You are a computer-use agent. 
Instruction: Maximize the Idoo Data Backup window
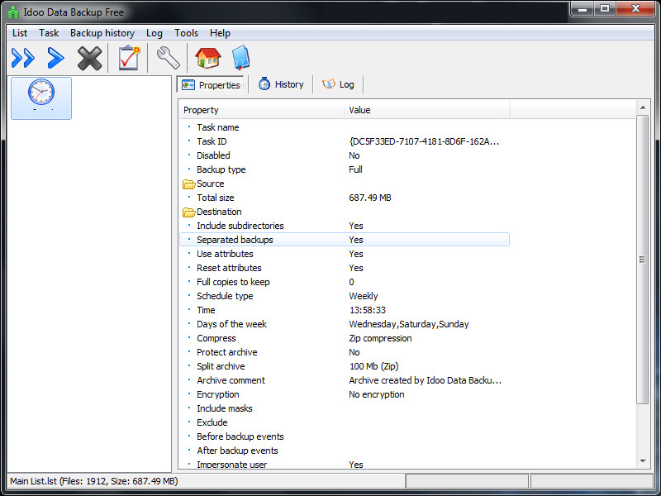click(x=605, y=8)
